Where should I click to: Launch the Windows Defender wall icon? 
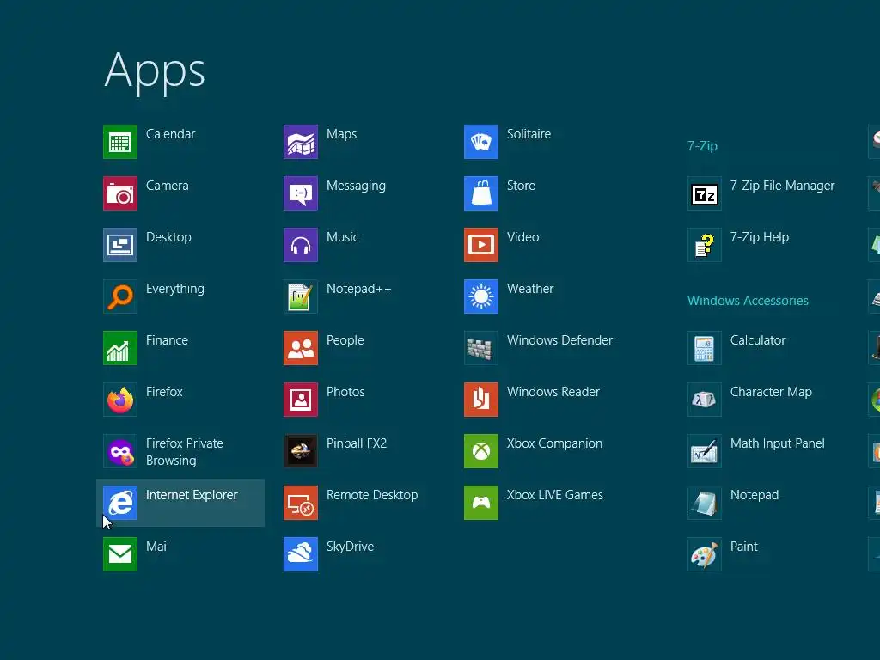tap(481, 348)
